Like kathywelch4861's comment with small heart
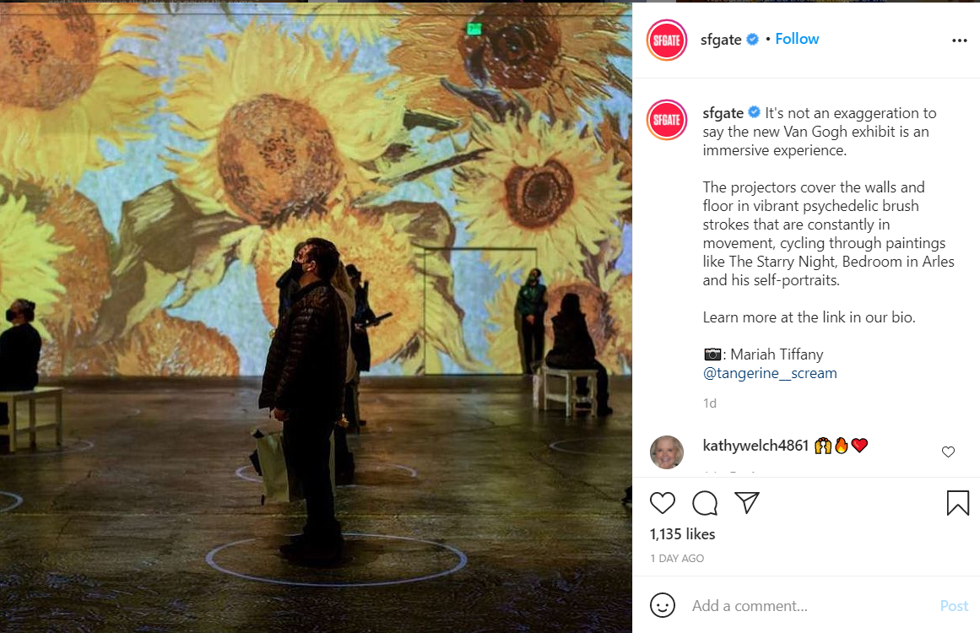The image size is (980, 633). tap(948, 452)
